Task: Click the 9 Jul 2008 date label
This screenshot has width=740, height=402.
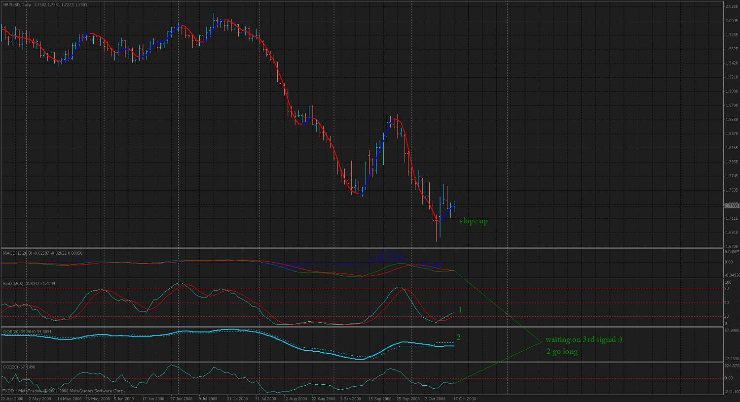Action: pyautogui.click(x=209, y=399)
